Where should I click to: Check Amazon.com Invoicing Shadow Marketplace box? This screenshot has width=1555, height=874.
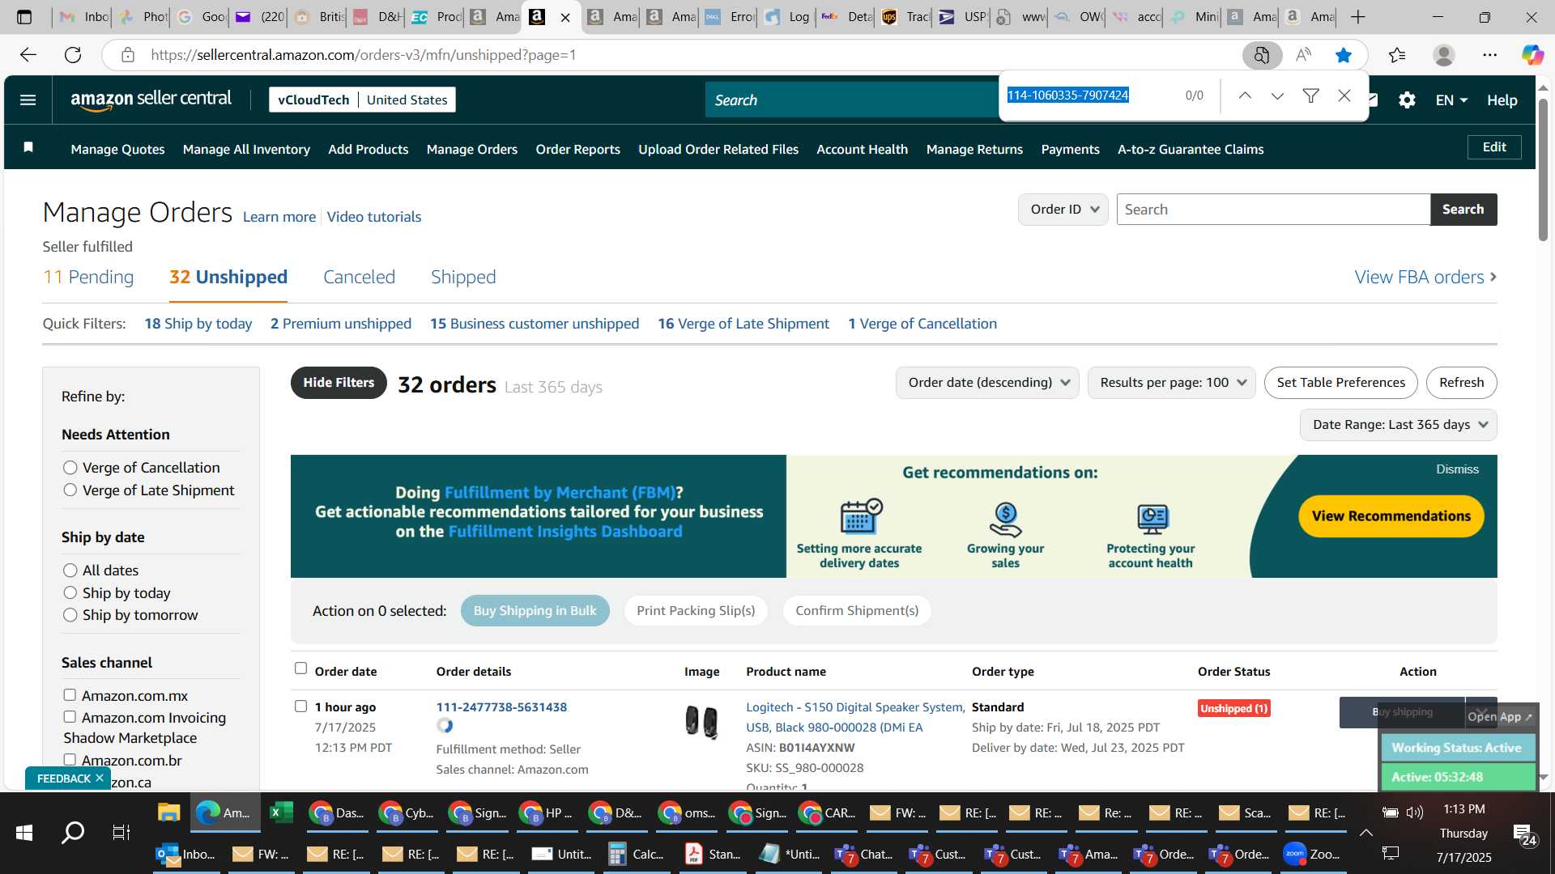tap(70, 717)
